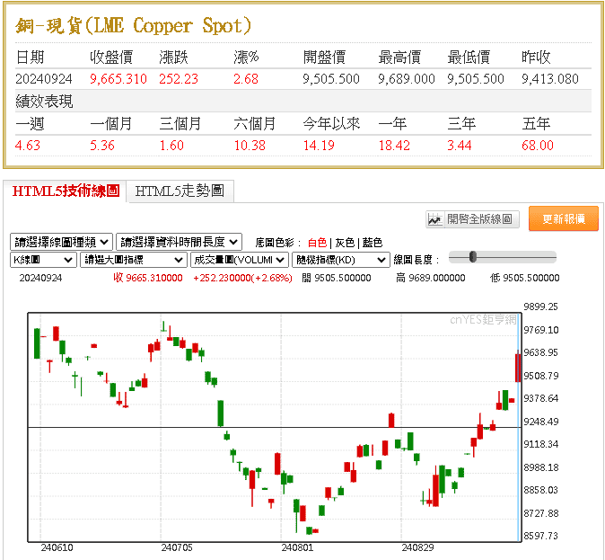
Task: Open the 請選大圖指標 dropdown
Action: point(134,260)
